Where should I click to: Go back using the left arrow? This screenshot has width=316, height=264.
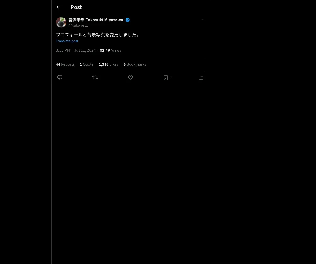point(58,7)
